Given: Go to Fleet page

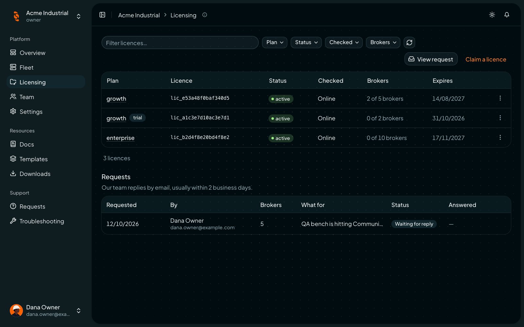Looking at the screenshot, I should (x=46, y=67).
